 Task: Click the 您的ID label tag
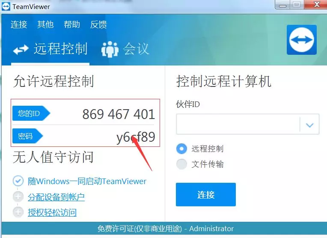pyautogui.click(x=31, y=113)
